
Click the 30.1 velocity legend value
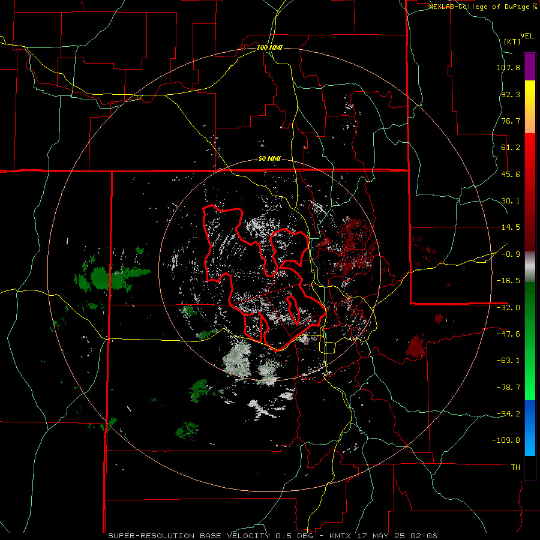pyautogui.click(x=511, y=201)
